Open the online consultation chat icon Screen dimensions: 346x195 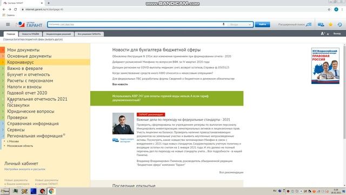pos(321,24)
